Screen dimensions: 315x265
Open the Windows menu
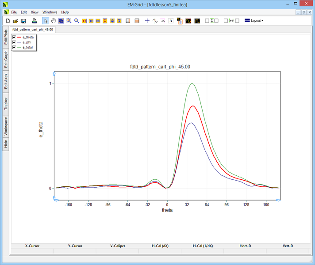[50, 12]
